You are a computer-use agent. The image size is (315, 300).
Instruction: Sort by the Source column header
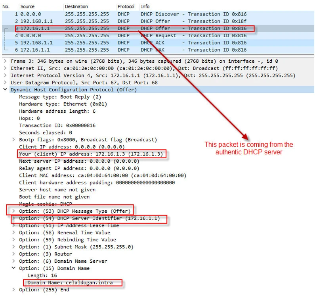tap(28, 7)
